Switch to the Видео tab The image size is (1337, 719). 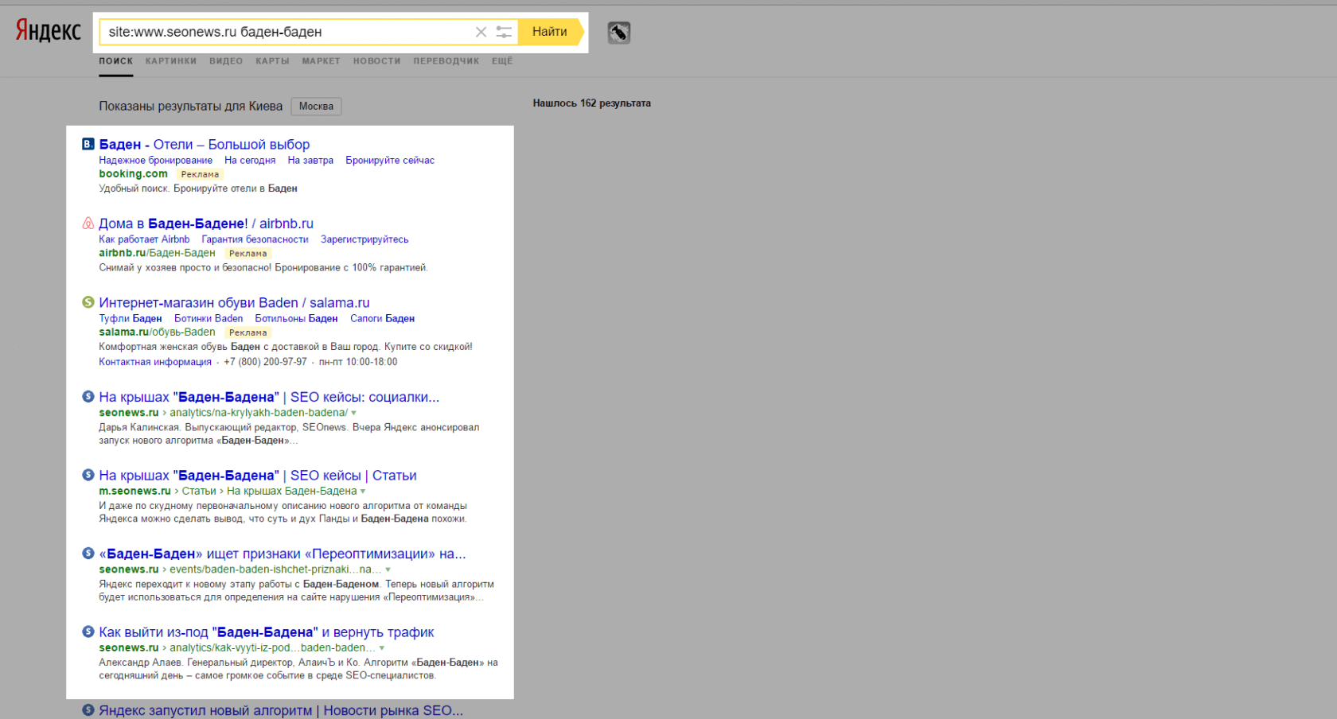tap(226, 61)
